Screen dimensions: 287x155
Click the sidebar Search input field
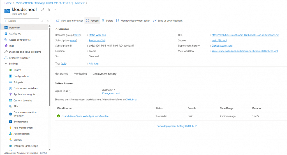click(22, 21)
